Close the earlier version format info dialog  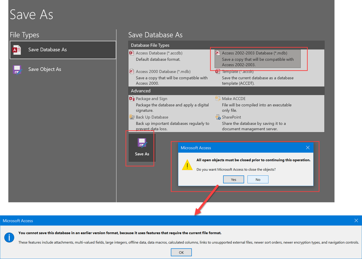[x=356, y=220]
